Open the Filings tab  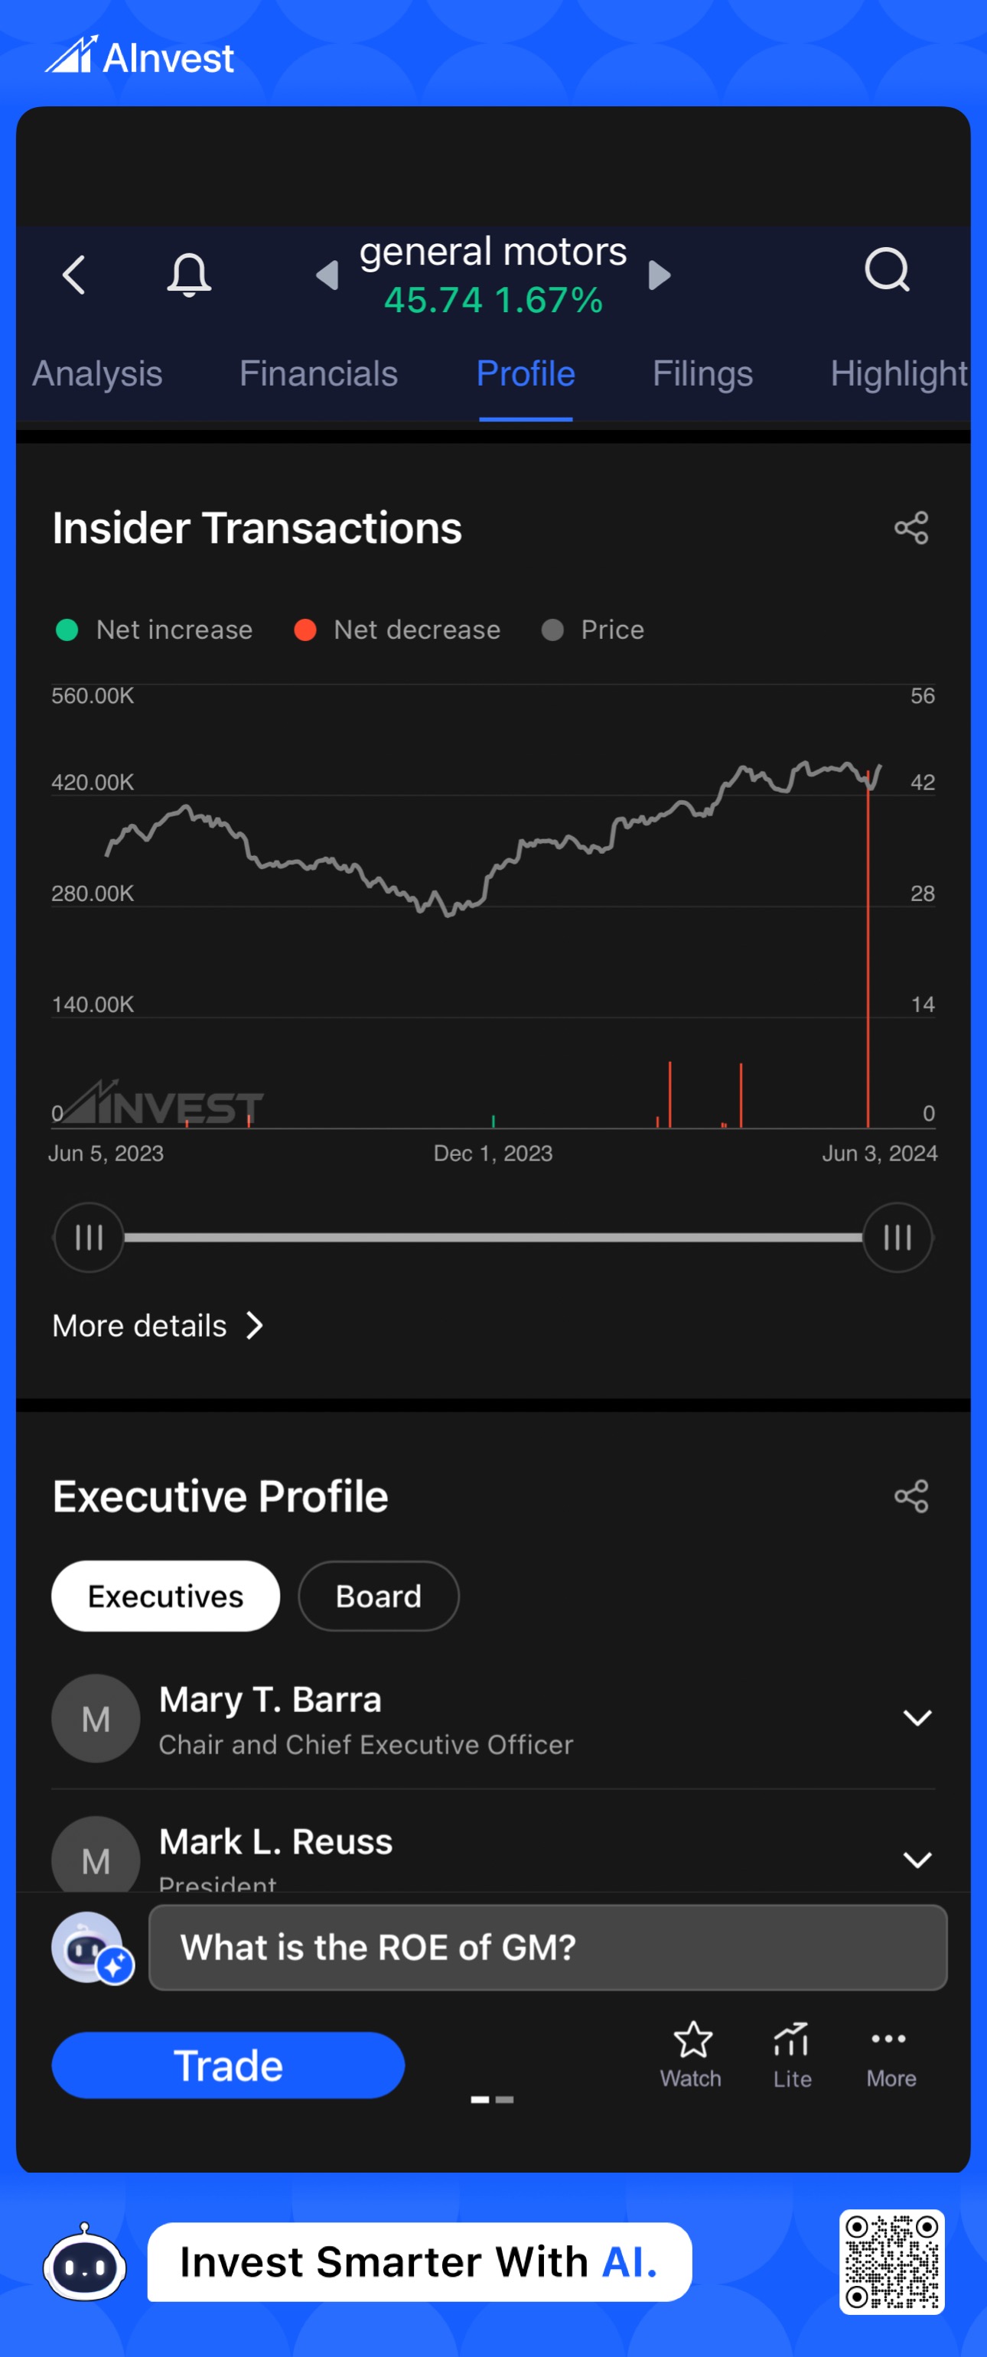click(x=702, y=374)
